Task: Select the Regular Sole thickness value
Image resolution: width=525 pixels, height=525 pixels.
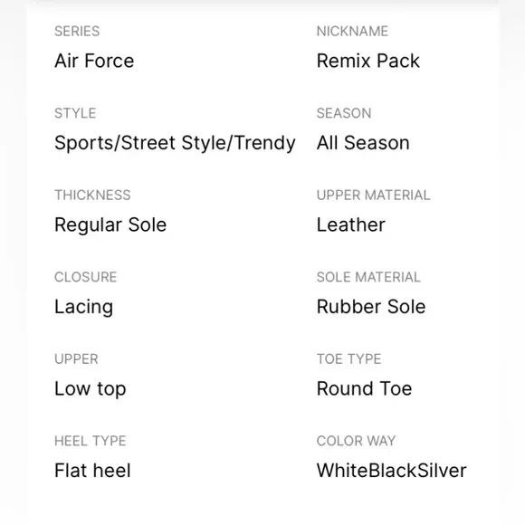Action: 110,225
